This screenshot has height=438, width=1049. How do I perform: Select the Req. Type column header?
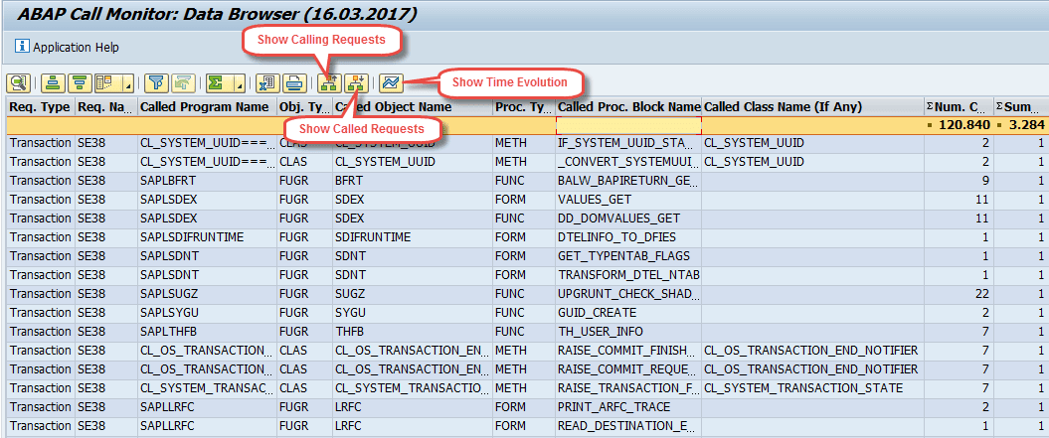tap(40, 107)
